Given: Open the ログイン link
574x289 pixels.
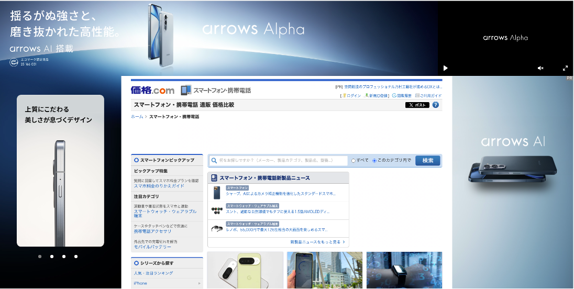Looking at the screenshot, I should pyautogui.click(x=352, y=96).
